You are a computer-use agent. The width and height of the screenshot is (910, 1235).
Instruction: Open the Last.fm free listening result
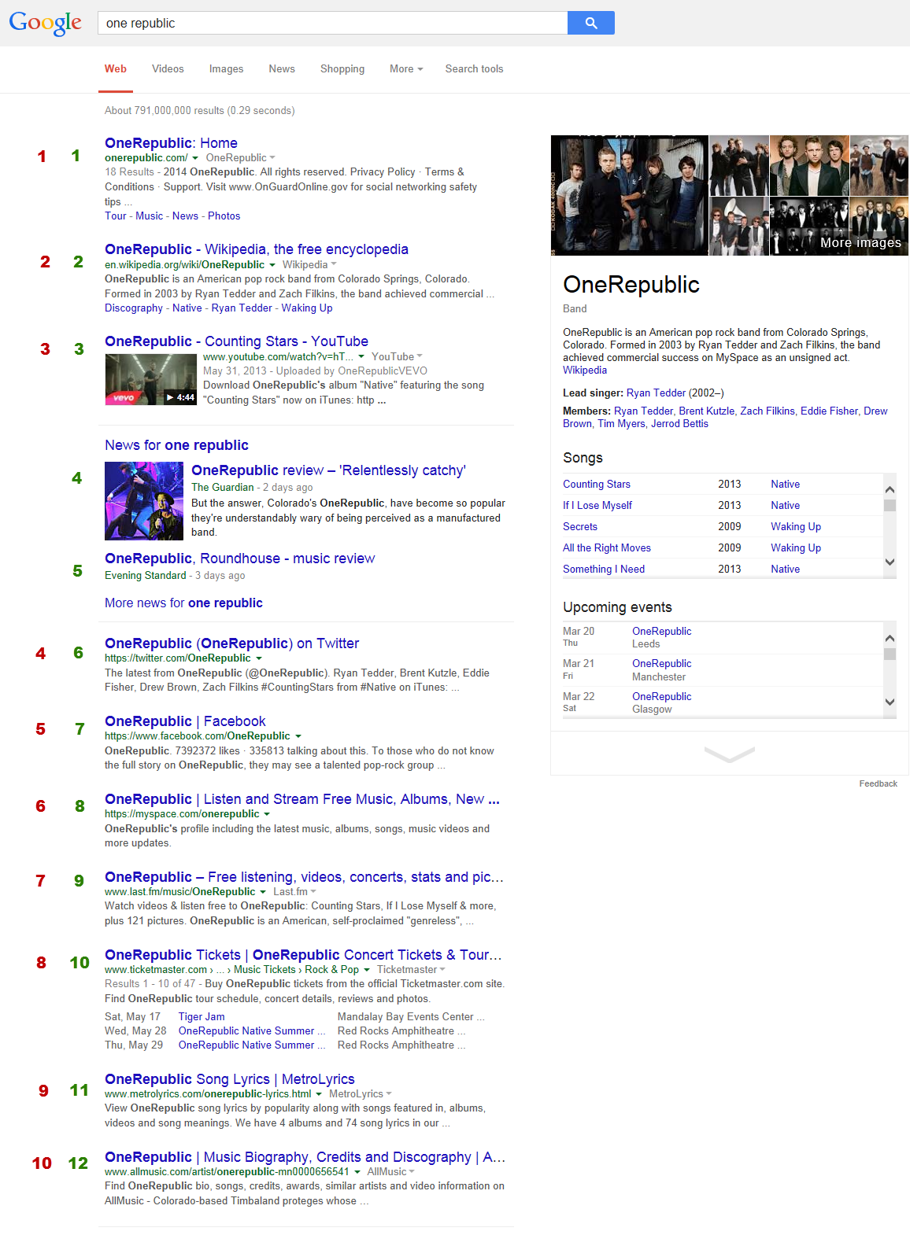(x=304, y=877)
